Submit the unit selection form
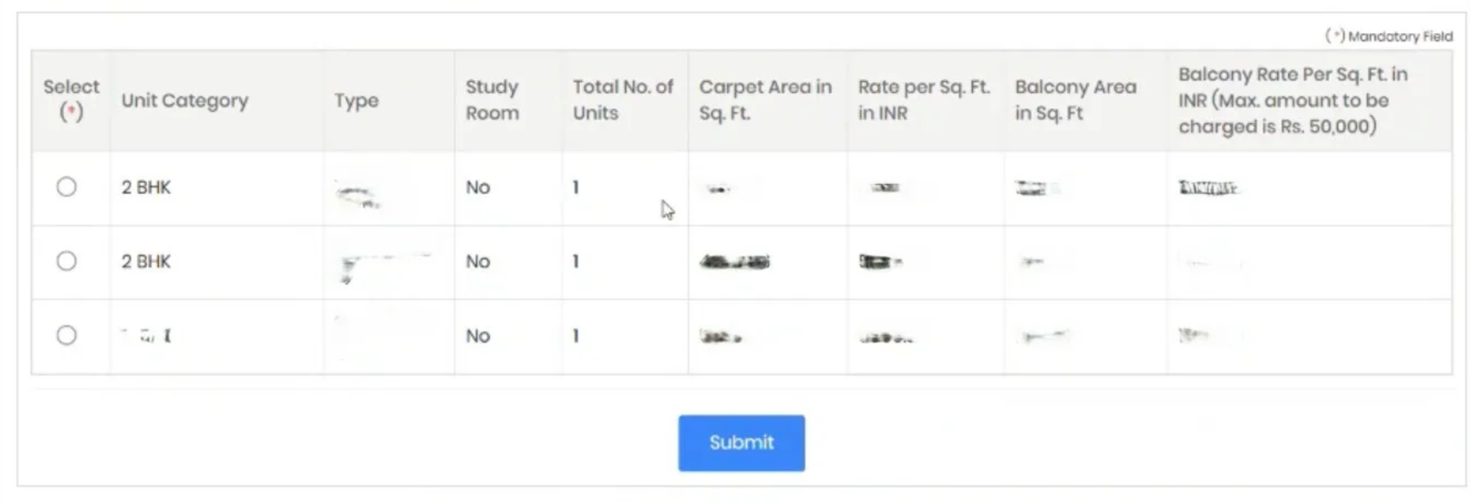The height and width of the screenshot is (503, 1471). click(741, 442)
